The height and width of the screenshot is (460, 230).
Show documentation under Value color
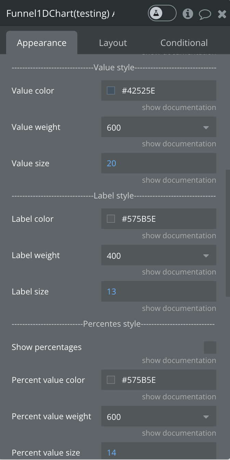tap(179, 108)
